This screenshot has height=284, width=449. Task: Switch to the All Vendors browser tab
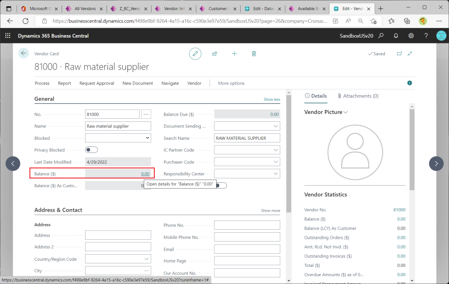(x=85, y=9)
